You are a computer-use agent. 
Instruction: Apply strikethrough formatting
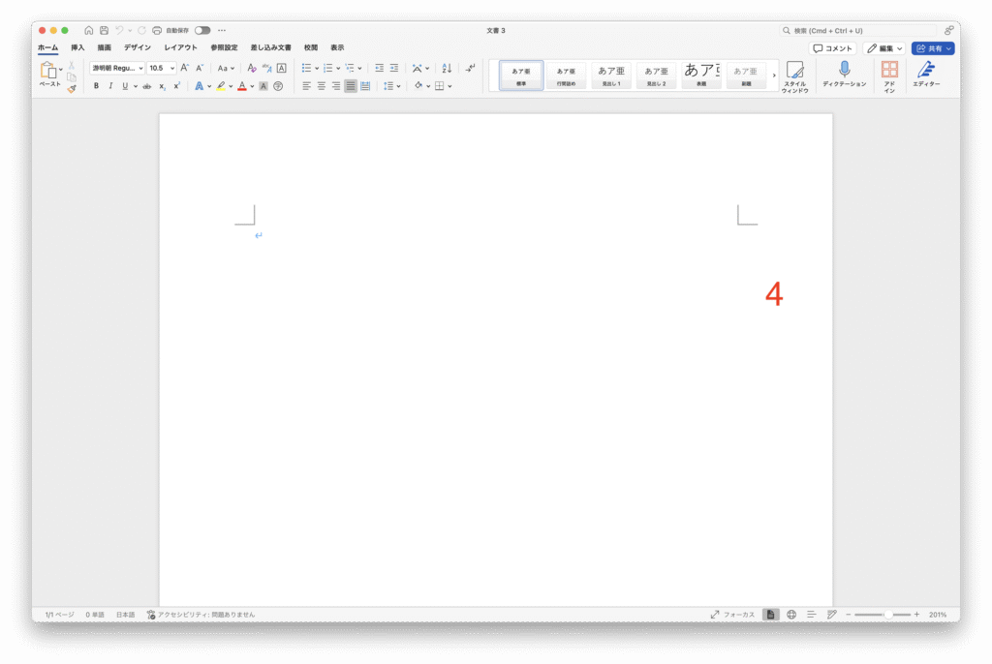click(147, 86)
